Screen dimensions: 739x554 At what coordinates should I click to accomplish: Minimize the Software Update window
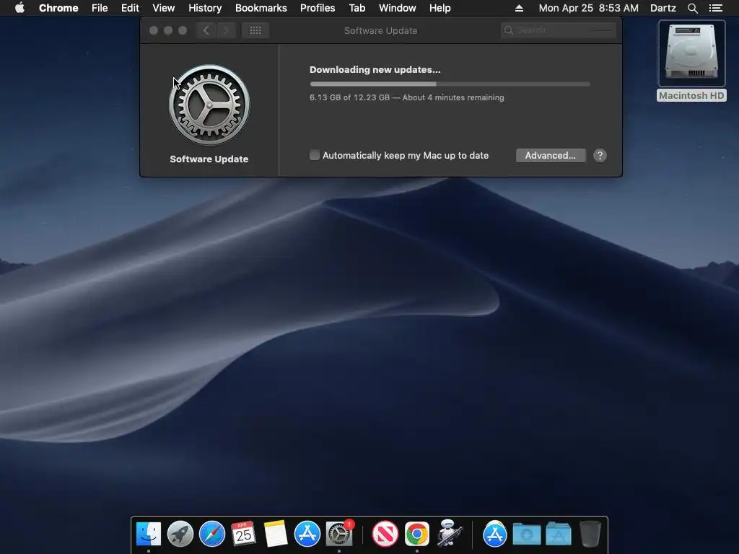167,30
